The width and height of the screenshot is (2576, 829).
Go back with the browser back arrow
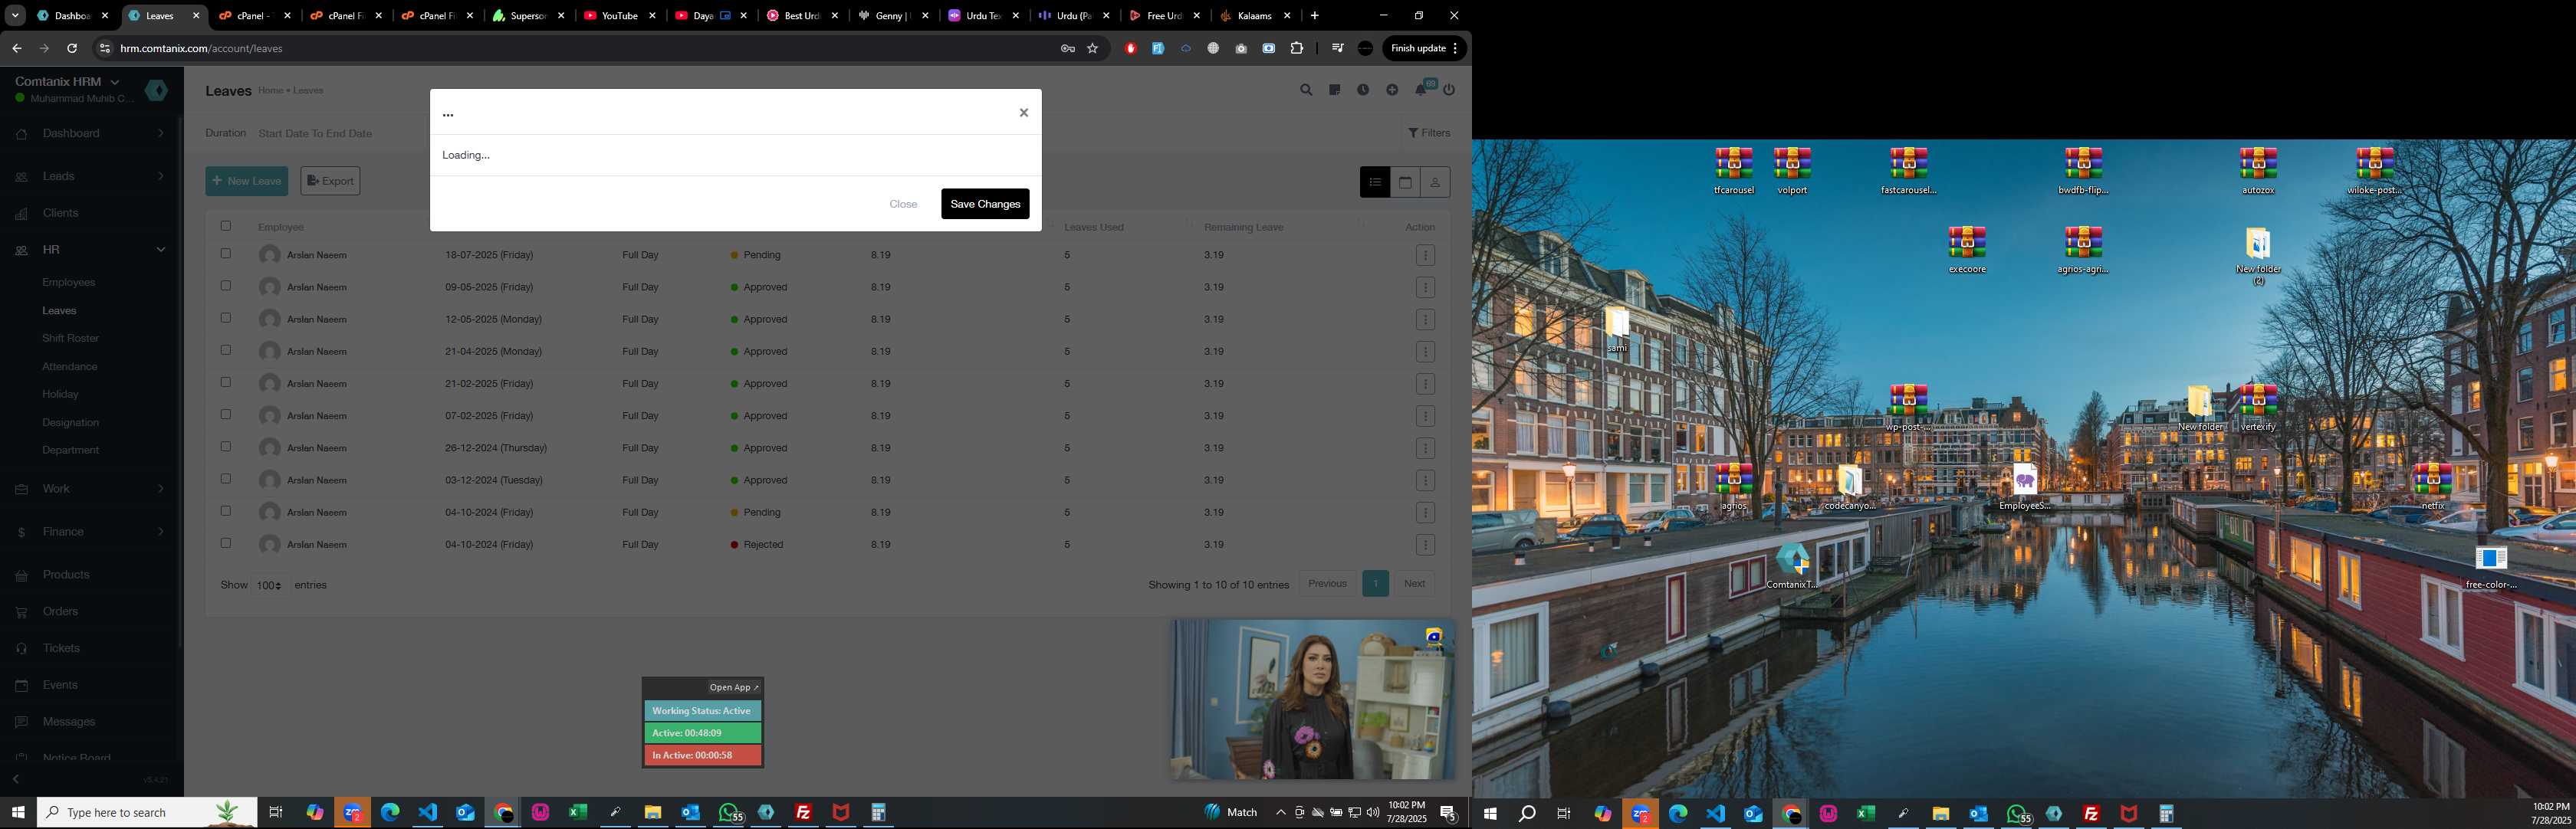coord(17,48)
